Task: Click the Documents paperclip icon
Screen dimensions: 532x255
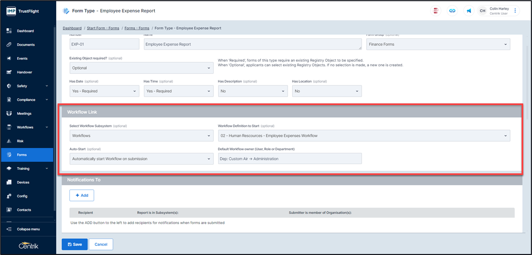Action: tap(9, 45)
